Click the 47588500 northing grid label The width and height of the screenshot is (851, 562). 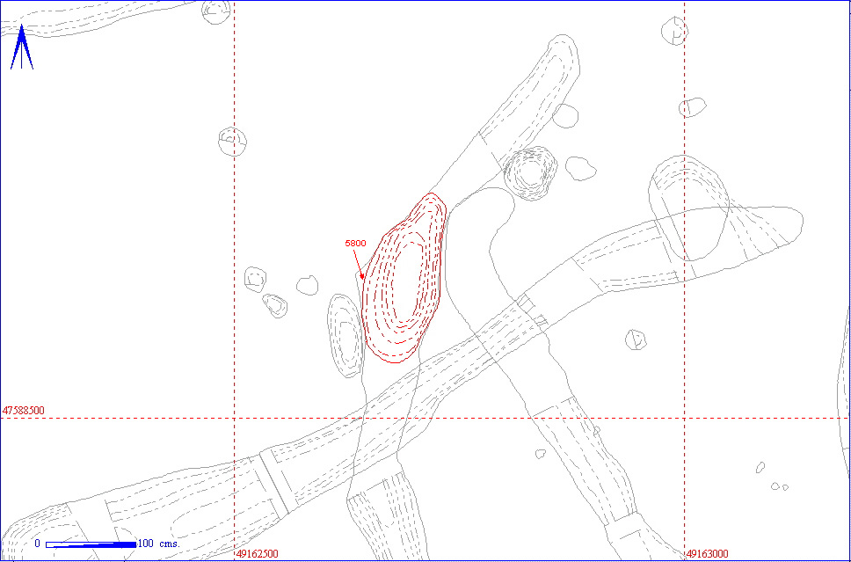tap(24, 410)
